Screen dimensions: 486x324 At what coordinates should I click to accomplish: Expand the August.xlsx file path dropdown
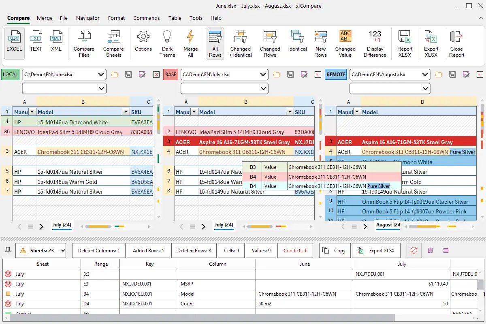[425, 75]
